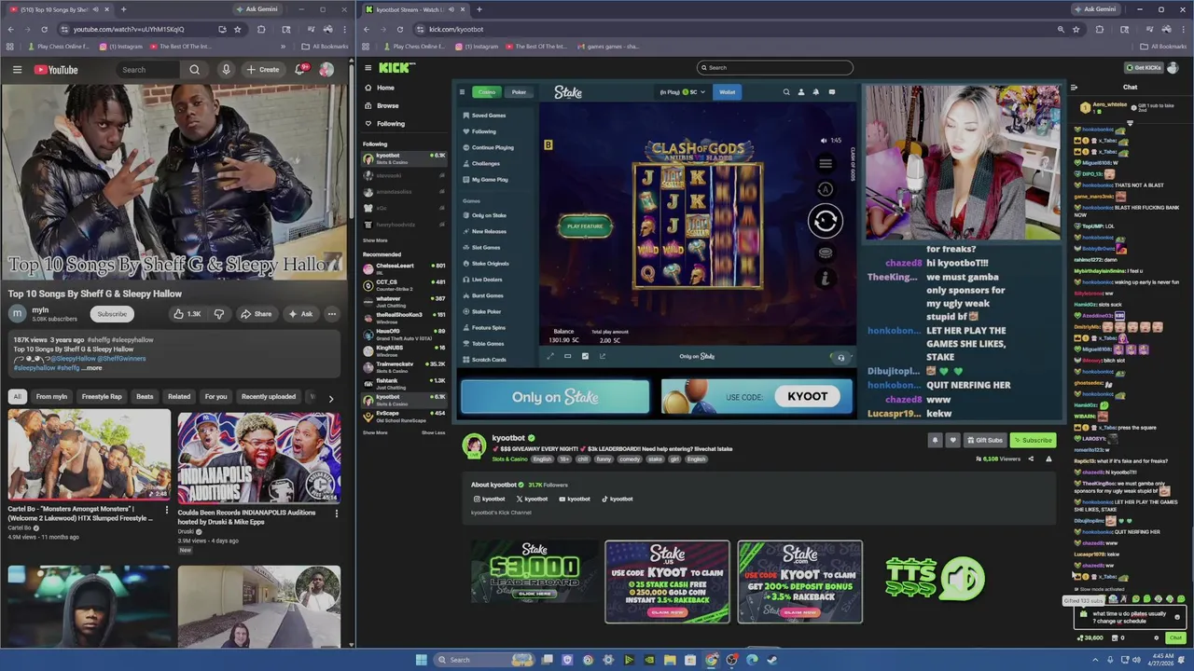Click the Ask sparkle button under video

[299, 314]
